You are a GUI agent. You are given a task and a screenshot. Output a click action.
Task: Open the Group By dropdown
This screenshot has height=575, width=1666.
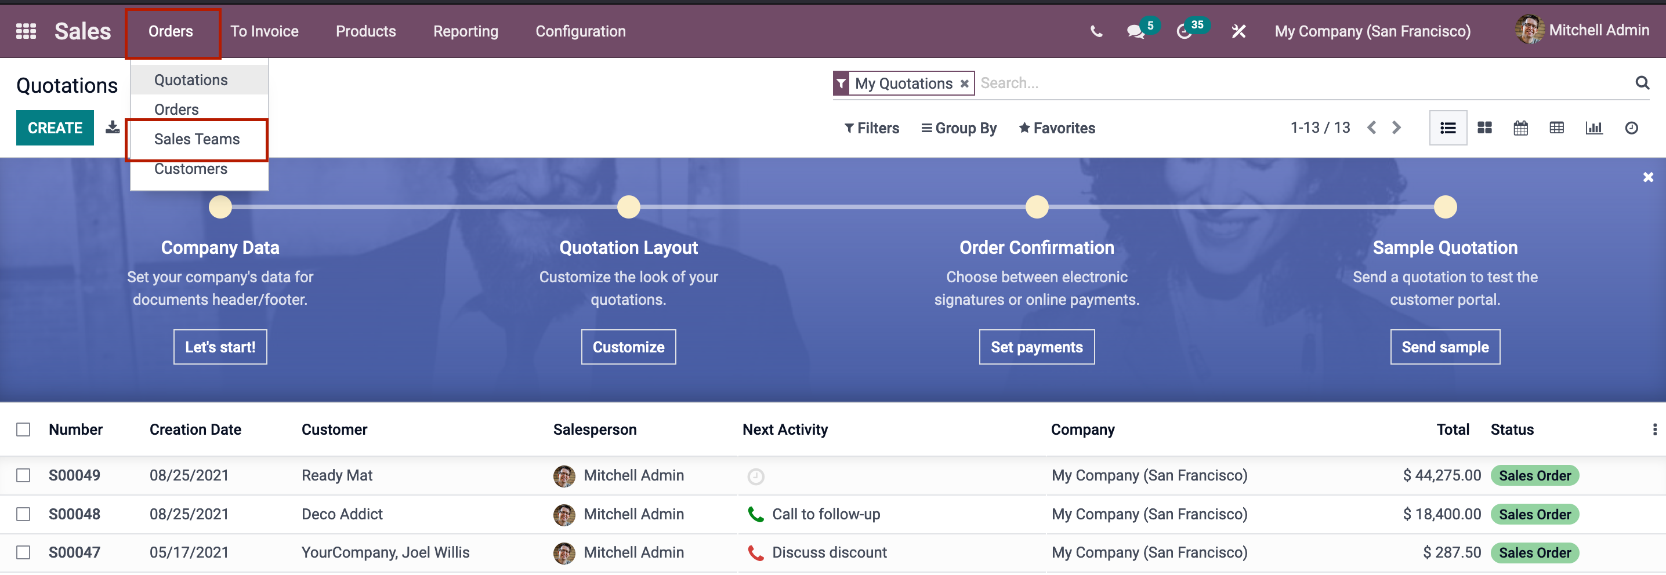click(959, 128)
